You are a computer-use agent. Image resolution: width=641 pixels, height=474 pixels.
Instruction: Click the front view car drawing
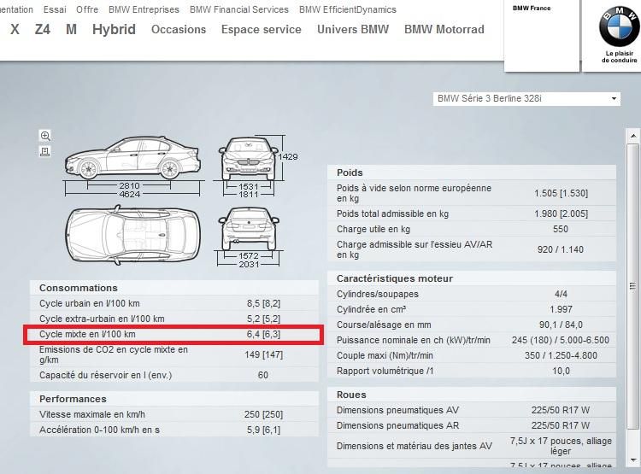tap(249, 159)
